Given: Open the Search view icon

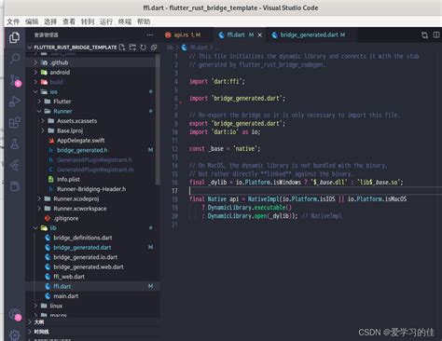Looking at the screenshot, I should (x=14, y=59).
